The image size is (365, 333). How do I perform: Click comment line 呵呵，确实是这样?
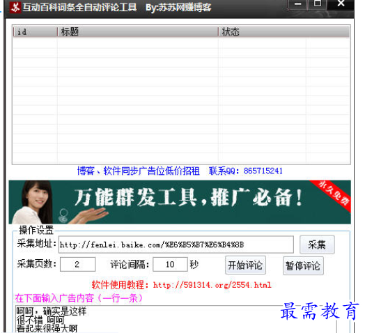click(x=52, y=311)
